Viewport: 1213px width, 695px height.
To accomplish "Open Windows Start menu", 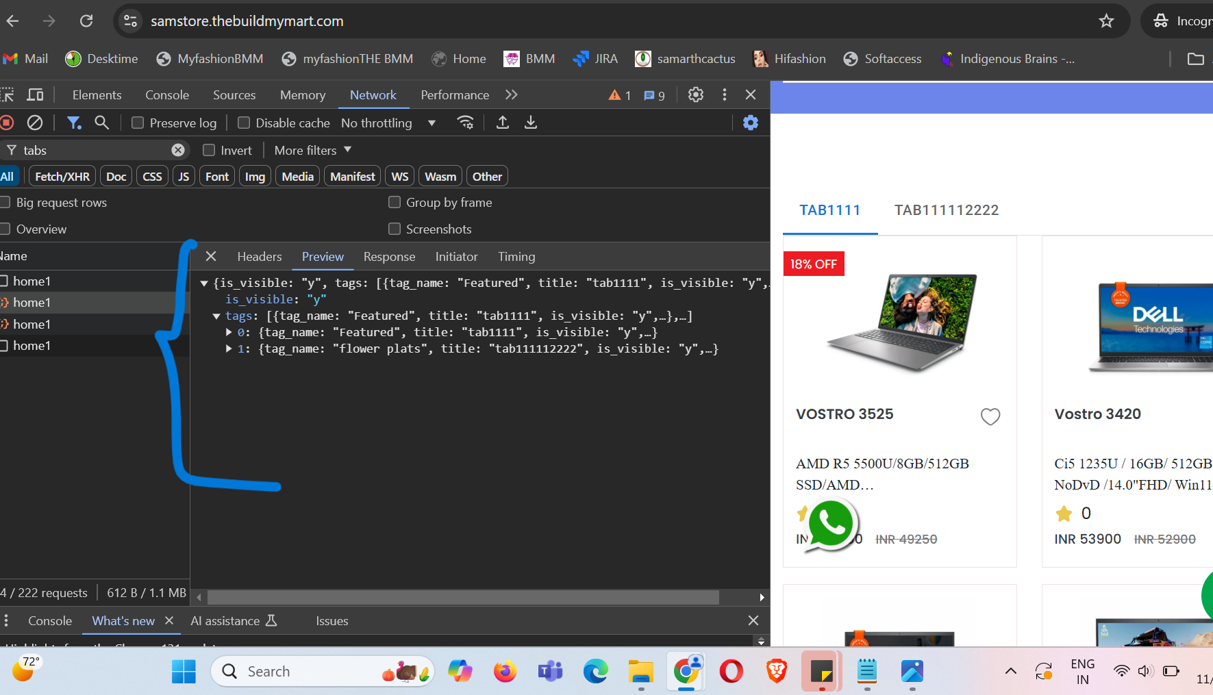I will tap(184, 672).
